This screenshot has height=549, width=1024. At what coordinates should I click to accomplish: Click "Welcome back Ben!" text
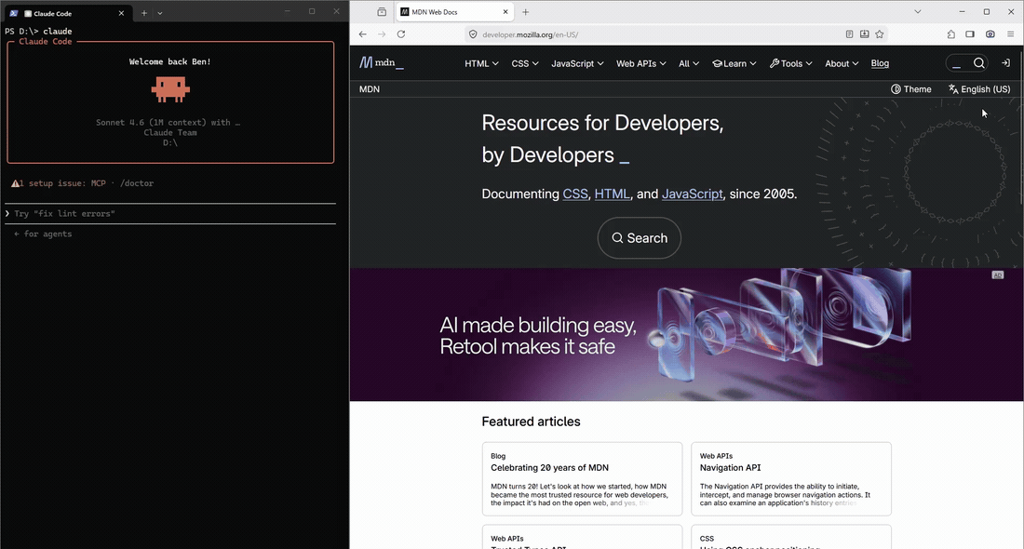(169, 62)
